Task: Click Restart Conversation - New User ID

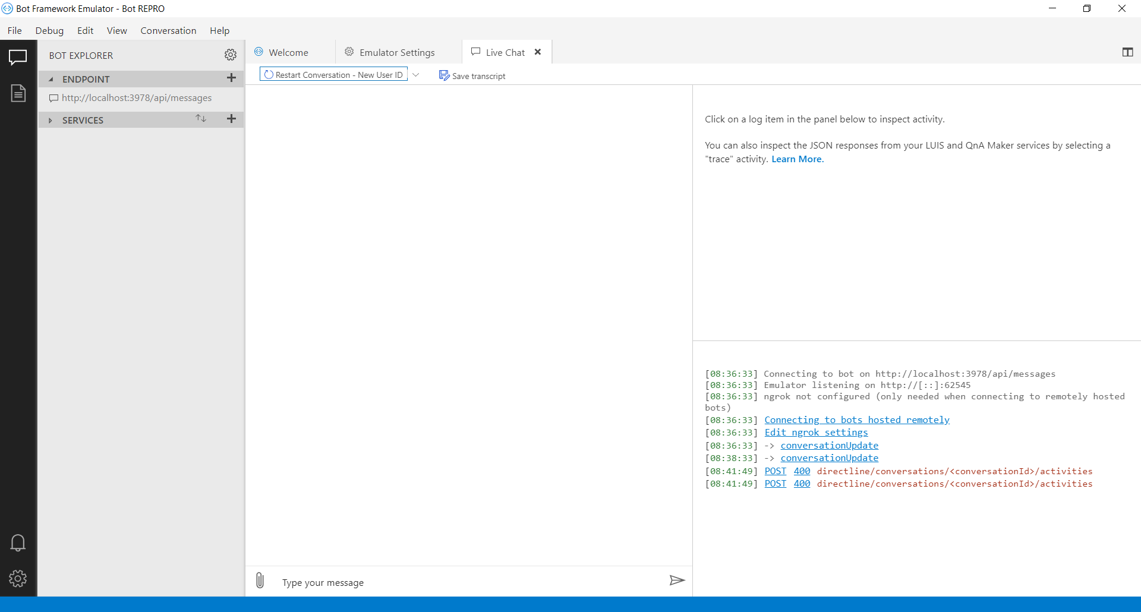Action: pos(333,75)
